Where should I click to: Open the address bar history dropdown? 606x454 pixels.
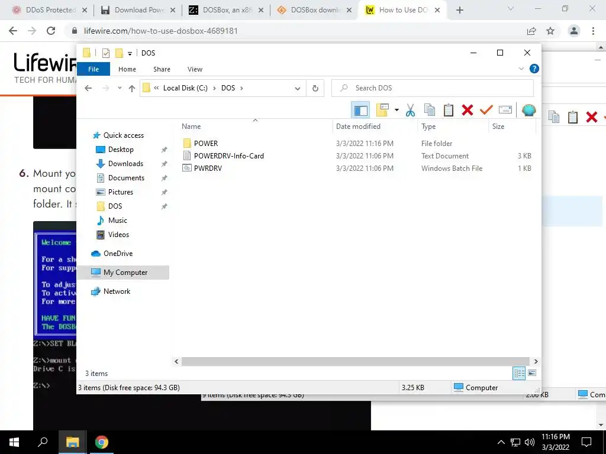point(297,89)
